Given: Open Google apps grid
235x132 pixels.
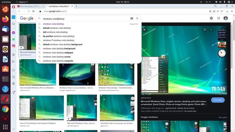Looking at the screenshot, I should coord(219,18).
